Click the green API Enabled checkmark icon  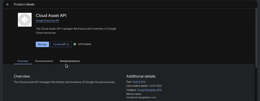75,44
